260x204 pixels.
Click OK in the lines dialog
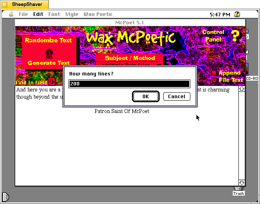coord(146,97)
